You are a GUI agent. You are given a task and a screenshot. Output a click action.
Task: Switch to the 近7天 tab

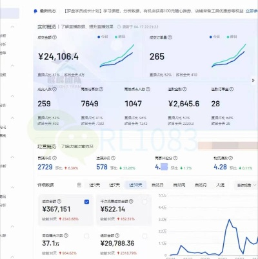(x=114, y=185)
